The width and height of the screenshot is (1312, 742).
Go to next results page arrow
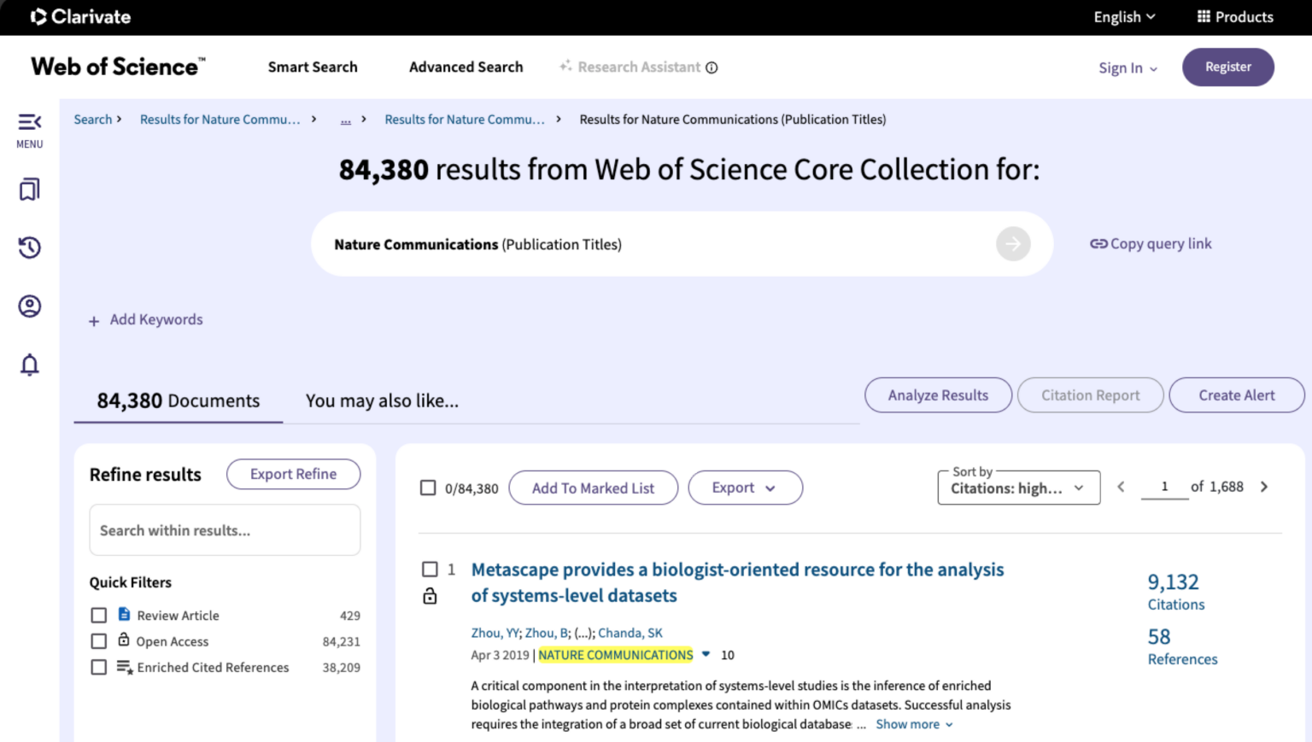tap(1264, 487)
